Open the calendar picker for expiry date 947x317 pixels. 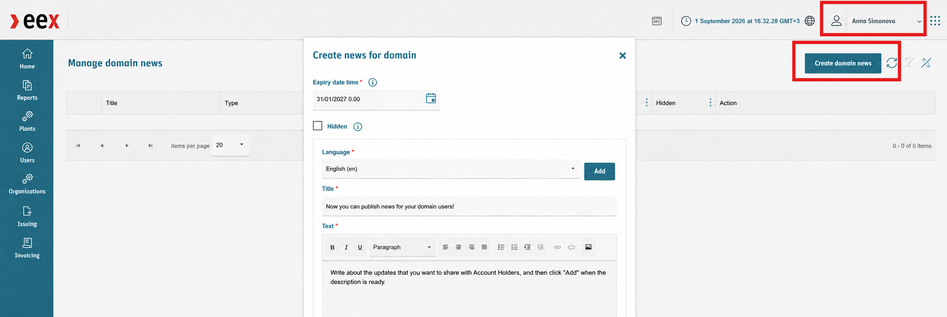pyautogui.click(x=431, y=98)
